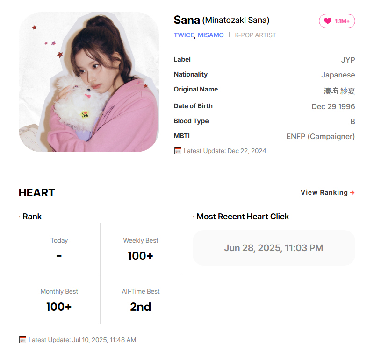This screenshot has height=357, width=374.
Task: Click the 1.1M+ heart count button
Action: [337, 21]
